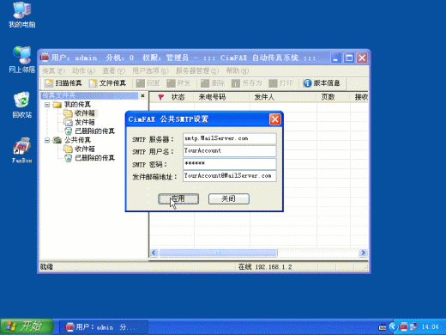Click the 网上邻居 network desktop icon
Viewport: 446px width, 335px height.
click(x=21, y=55)
